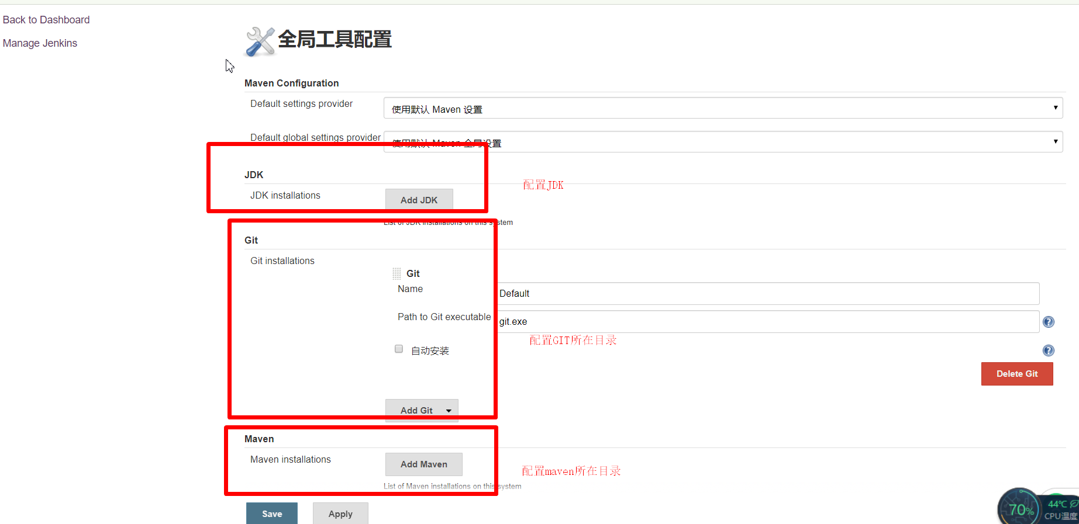
Task: Click the Add Maven button
Action: pyautogui.click(x=423, y=464)
